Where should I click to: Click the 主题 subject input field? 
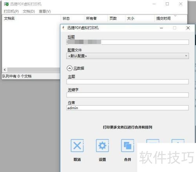click(x=127, y=82)
